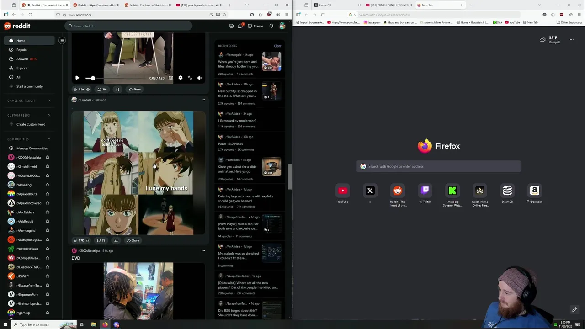Image resolution: width=585 pixels, height=329 pixels.
Task: Open the Twitch shortcut on the Firefox new tab page
Action: (x=425, y=194)
